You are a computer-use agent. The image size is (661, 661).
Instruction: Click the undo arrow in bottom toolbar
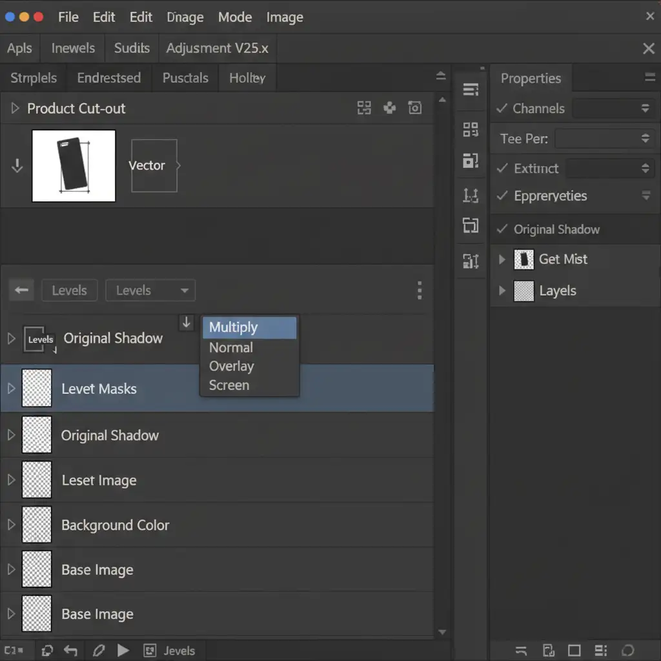[71, 651]
